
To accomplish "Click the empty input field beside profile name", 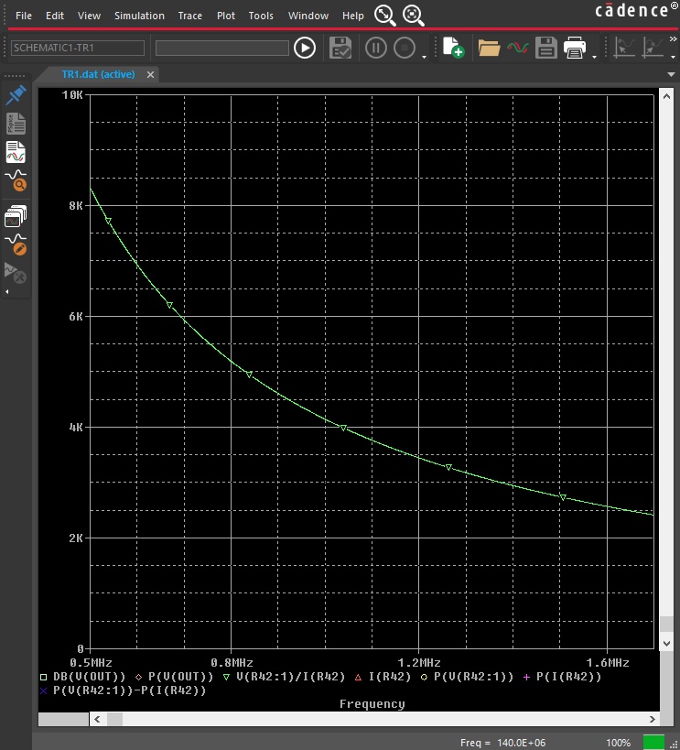I will click(x=222, y=48).
